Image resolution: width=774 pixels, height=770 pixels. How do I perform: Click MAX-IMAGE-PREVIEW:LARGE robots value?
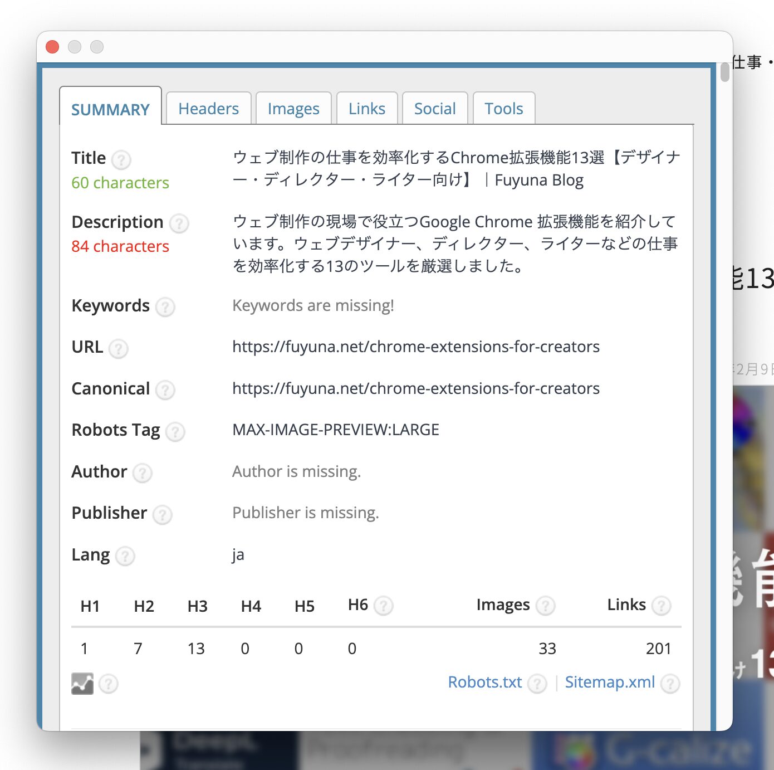(336, 430)
